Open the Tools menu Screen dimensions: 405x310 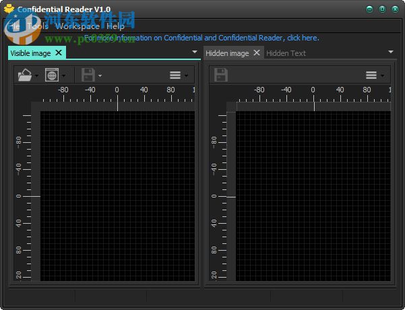[x=38, y=26]
